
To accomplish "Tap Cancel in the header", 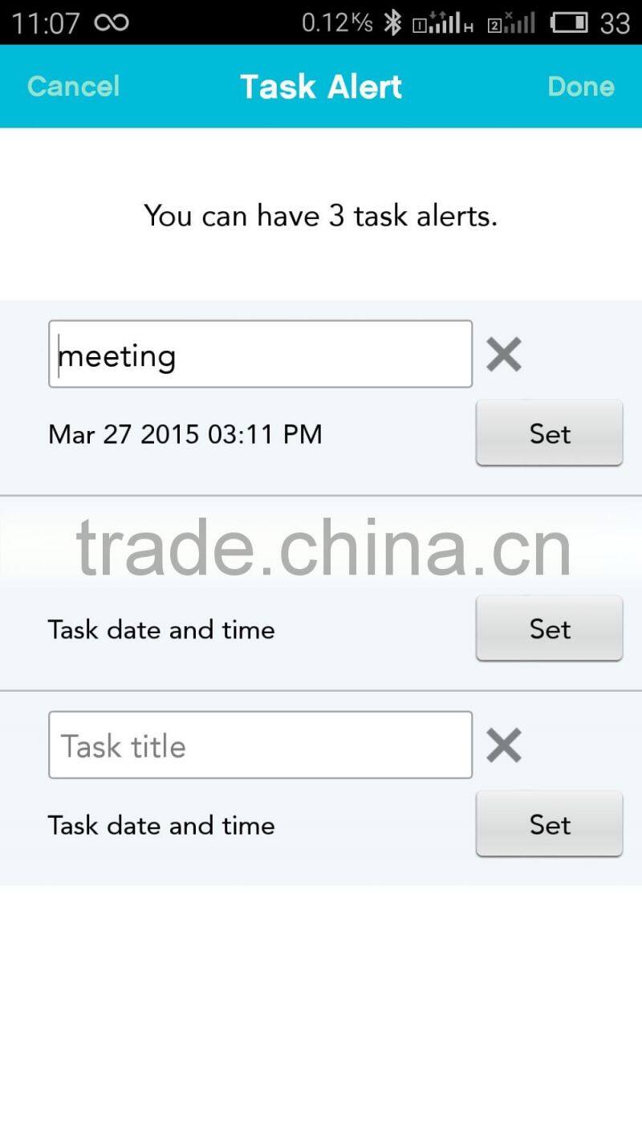I will 73,86.
